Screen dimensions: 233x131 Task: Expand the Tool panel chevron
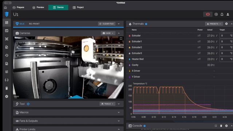119,104
